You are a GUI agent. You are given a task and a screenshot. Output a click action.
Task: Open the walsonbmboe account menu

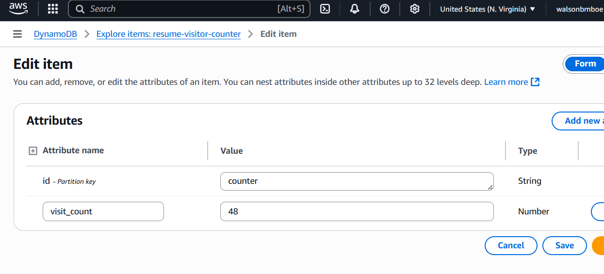click(x=580, y=9)
